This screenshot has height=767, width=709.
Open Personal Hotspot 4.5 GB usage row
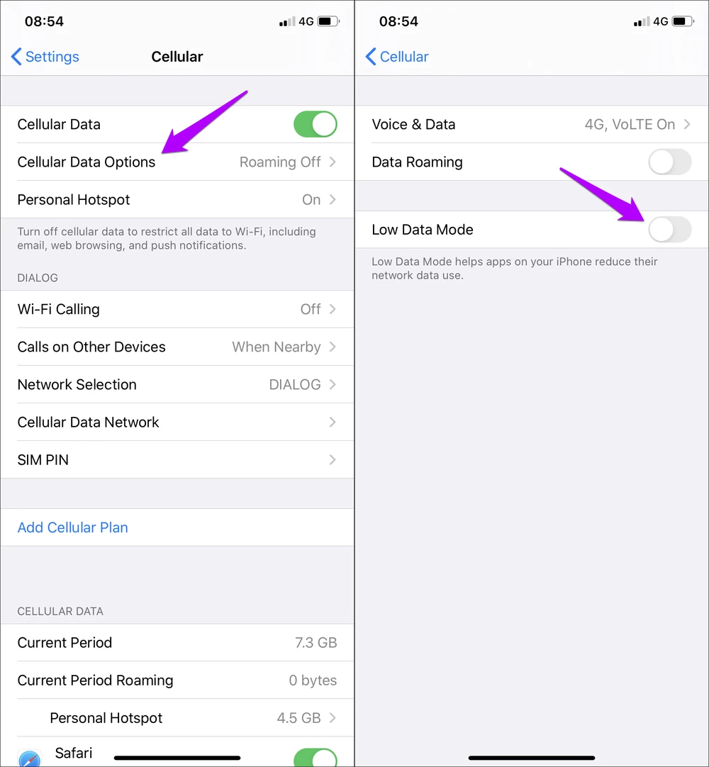pos(177,718)
